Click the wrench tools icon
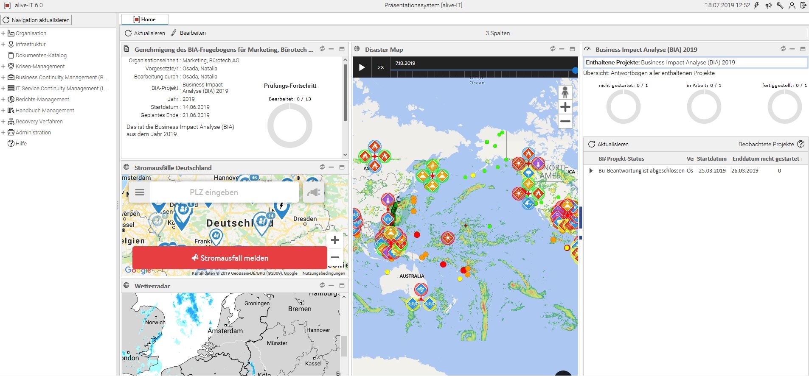Viewport: 809px width, 376px height. tap(780, 6)
